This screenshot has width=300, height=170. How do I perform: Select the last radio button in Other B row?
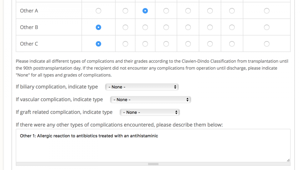point(267,27)
